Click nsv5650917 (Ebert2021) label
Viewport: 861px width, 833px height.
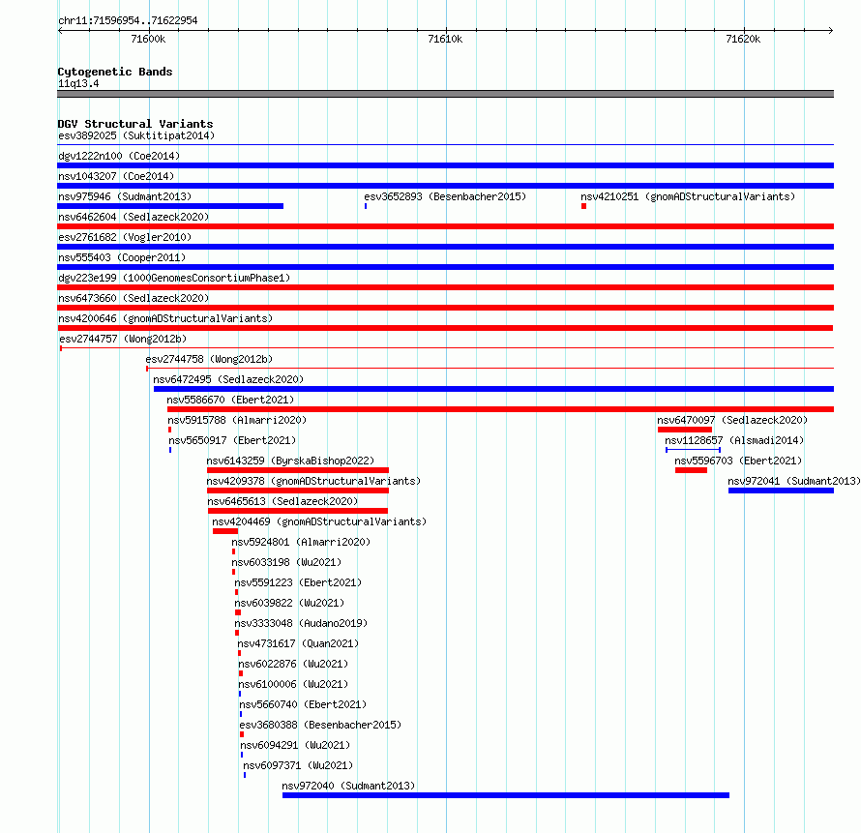[x=232, y=440]
